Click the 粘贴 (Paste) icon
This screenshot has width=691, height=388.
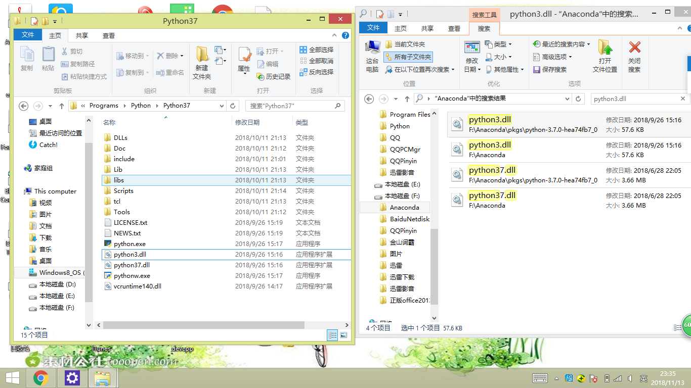(x=48, y=57)
